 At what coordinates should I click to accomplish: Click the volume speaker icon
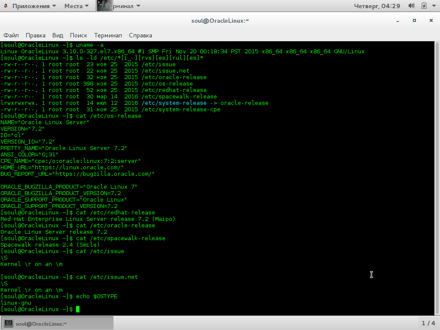411,6
